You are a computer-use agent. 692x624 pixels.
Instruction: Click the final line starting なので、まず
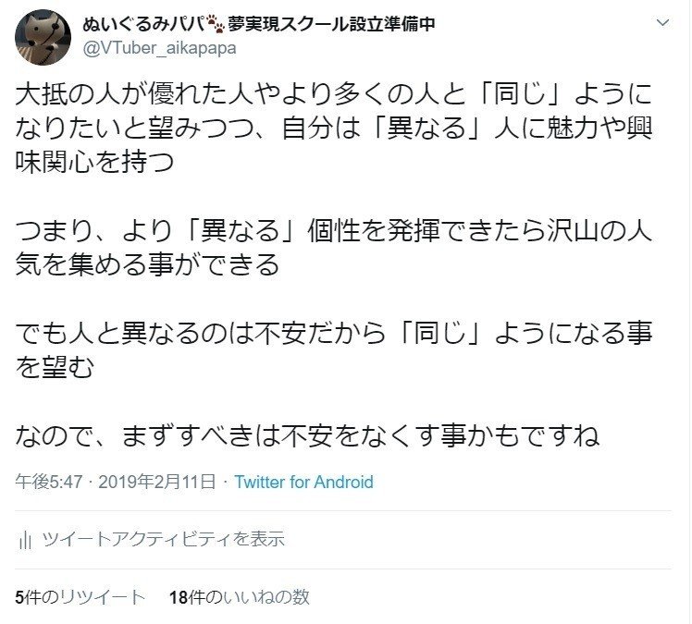click(x=307, y=435)
